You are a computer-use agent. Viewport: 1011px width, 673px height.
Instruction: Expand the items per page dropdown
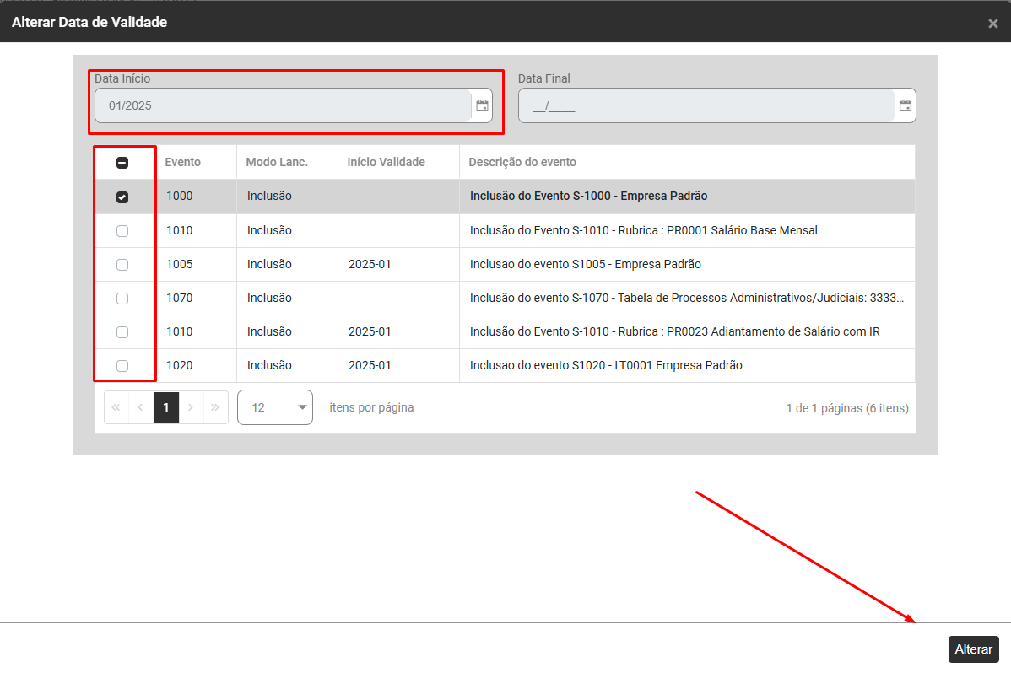(x=275, y=407)
